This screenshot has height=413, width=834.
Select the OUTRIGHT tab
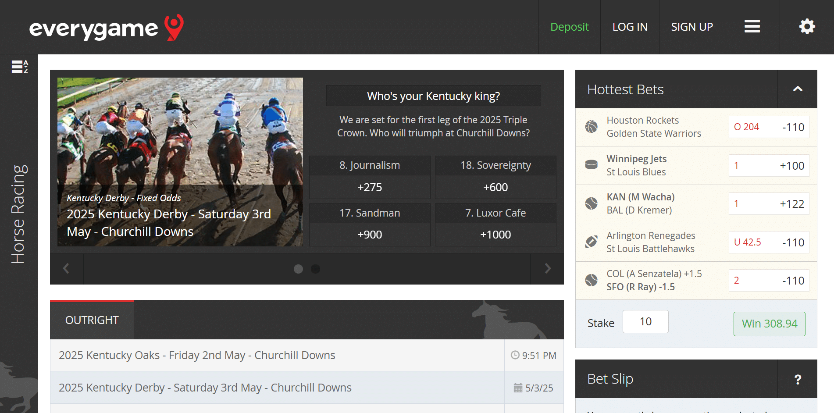click(x=92, y=320)
